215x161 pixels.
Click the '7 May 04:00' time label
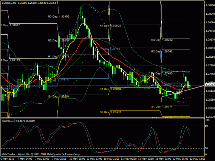click(x=25, y=159)
